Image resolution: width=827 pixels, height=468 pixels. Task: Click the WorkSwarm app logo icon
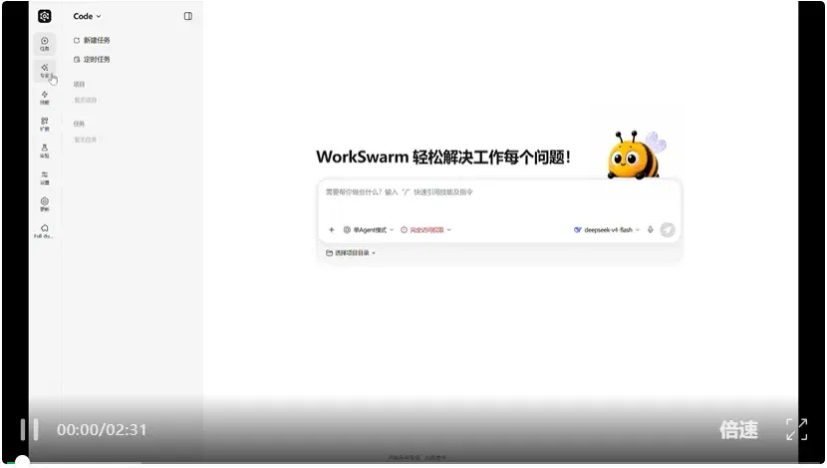coord(45,16)
